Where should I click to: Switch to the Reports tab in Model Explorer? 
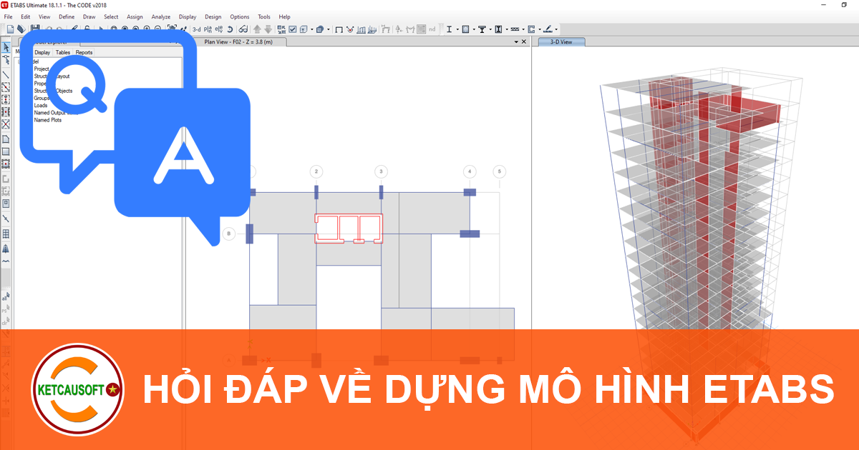84,52
